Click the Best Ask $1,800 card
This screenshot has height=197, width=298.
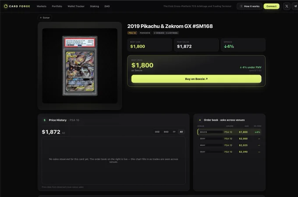coord(149,45)
